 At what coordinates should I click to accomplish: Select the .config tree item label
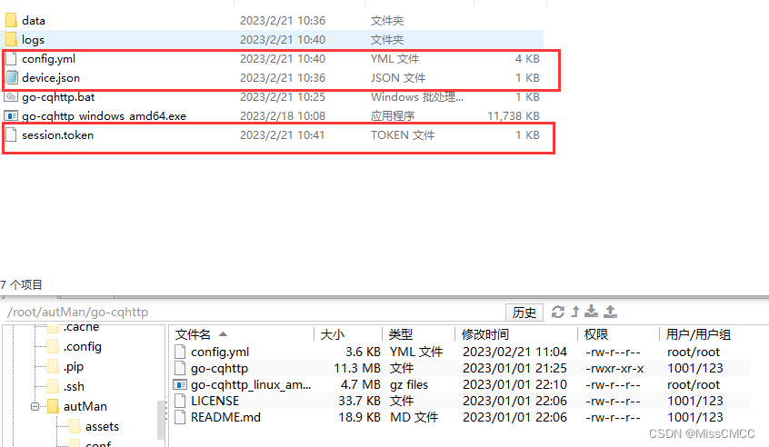[x=83, y=346]
